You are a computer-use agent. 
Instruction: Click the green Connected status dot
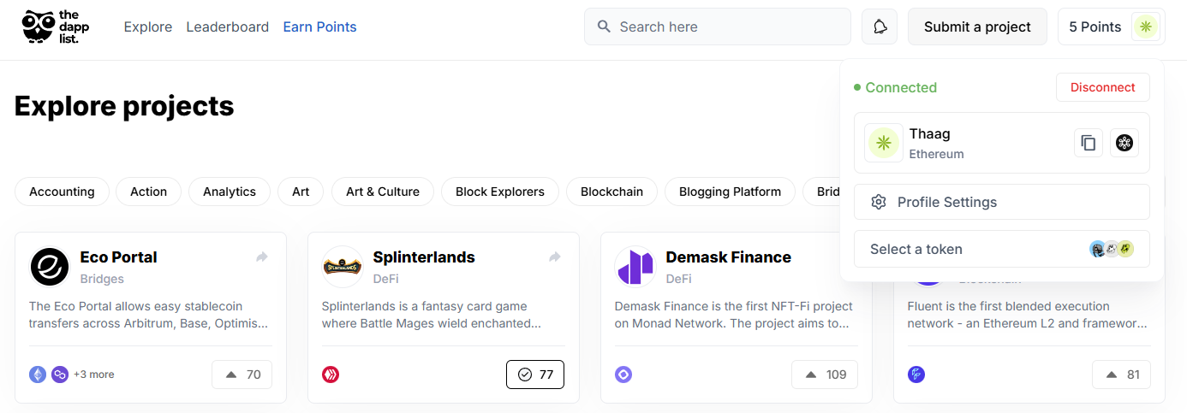pos(857,87)
